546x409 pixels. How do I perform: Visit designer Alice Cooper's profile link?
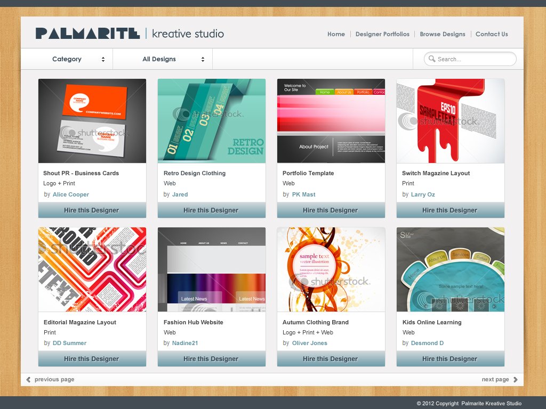pos(71,194)
